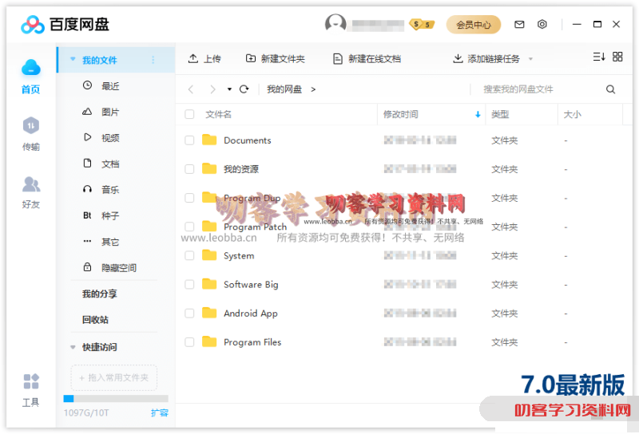639x434 pixels.
Task: Open the 工具 tools icon
Action: pyautogui.click(x=31, y=381)
